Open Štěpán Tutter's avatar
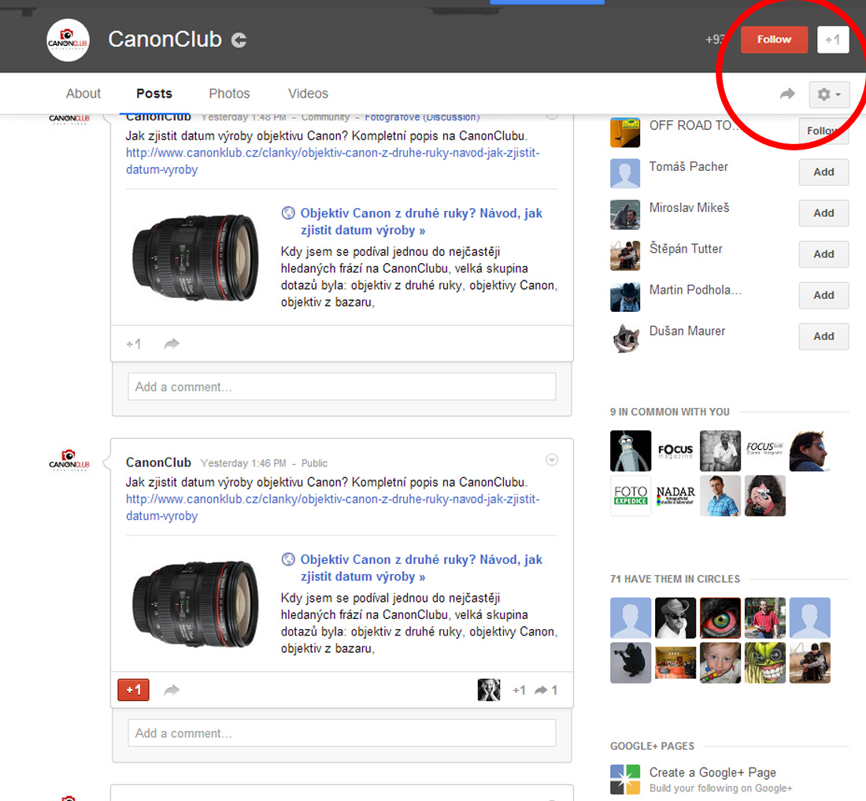866x801 pixels. coord(624,256)
